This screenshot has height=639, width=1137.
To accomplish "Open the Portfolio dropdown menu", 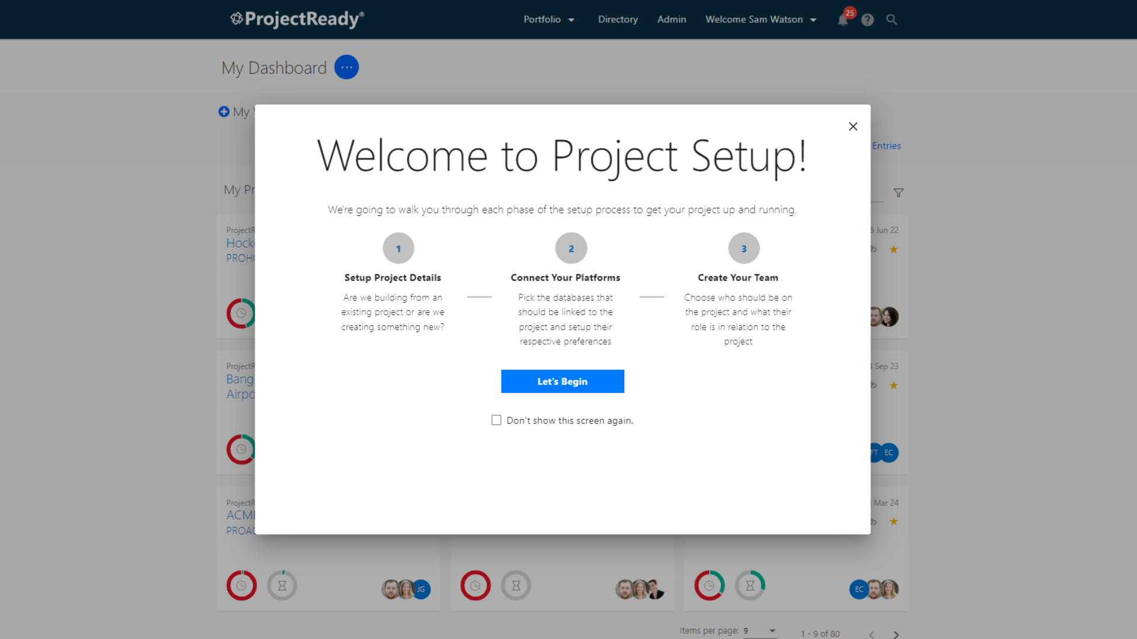I will coord(548,19).
